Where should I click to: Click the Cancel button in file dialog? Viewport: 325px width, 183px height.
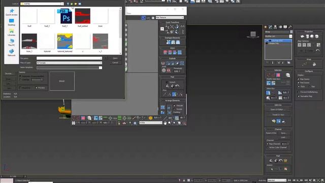click(x=115, y=63)
